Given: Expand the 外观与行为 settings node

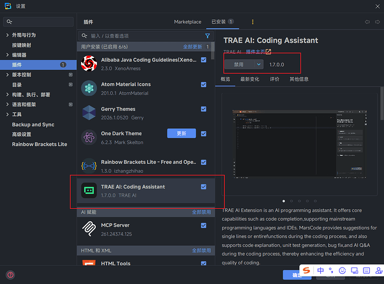Looking at the screenshot, I should 7,35.
